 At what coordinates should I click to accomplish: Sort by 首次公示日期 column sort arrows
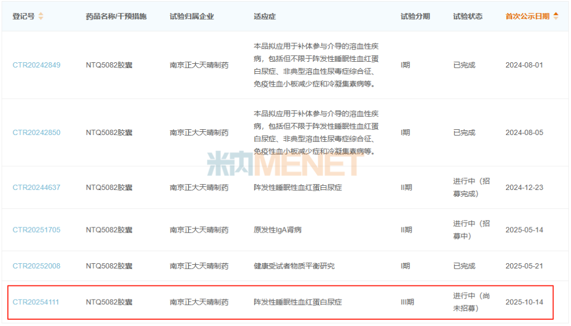point(556,16)
